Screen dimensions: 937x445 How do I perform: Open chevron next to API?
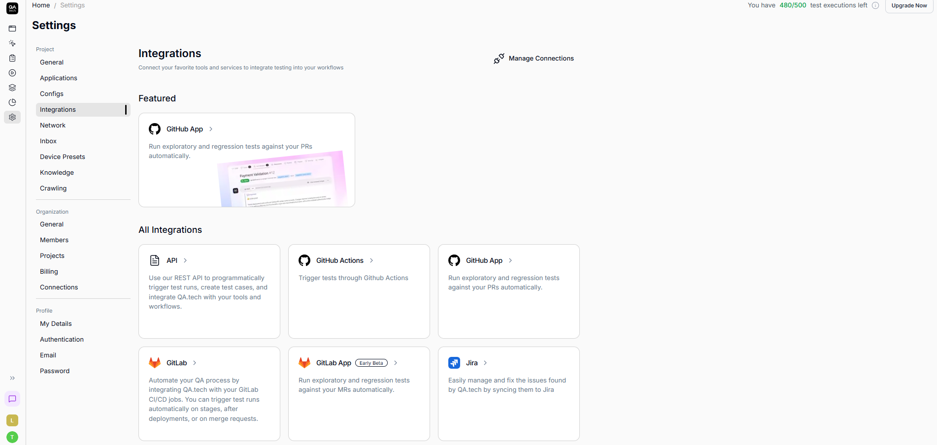[185, 260]
